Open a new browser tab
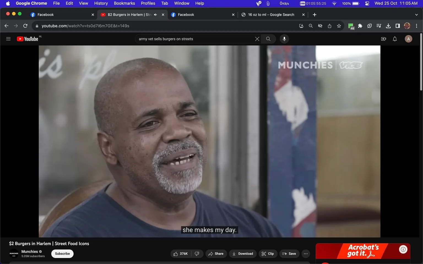This screenshot has height=264, width=423. coord(314,15)
